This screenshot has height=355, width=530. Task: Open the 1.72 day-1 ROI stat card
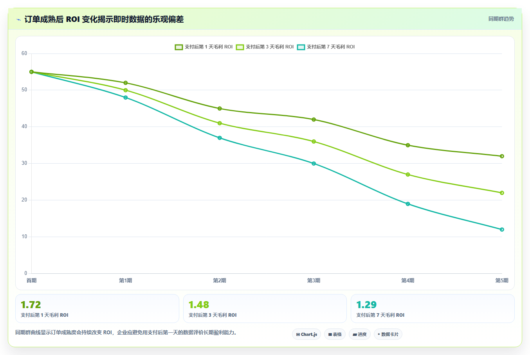tap(97, 309)
